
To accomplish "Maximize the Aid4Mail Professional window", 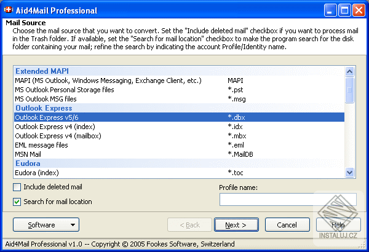I will (x=344, y=10).
